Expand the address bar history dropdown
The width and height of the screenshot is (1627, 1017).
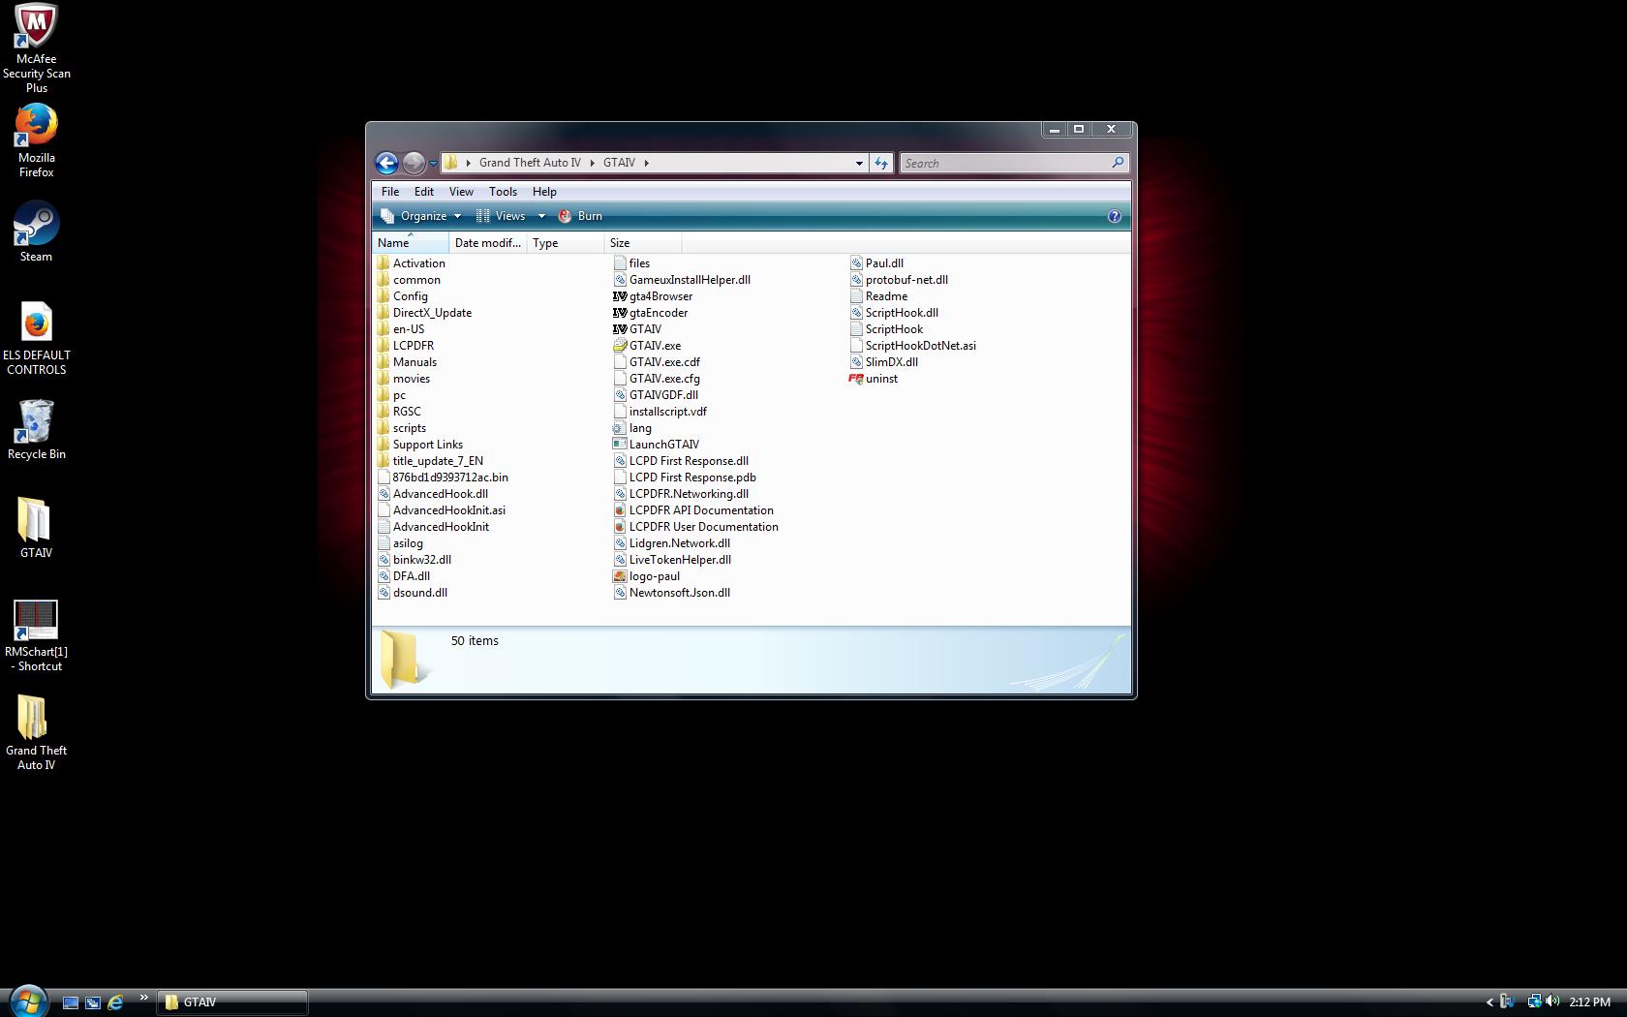coord(859,163)
